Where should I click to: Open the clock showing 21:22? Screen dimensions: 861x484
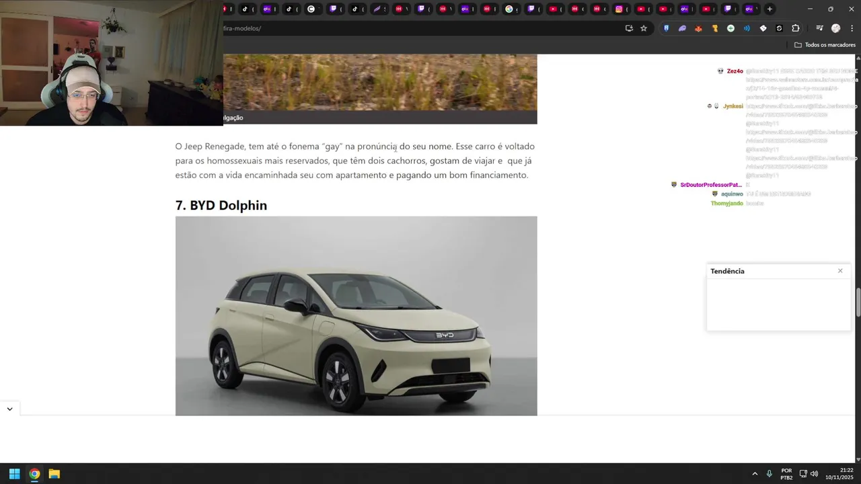840,474
